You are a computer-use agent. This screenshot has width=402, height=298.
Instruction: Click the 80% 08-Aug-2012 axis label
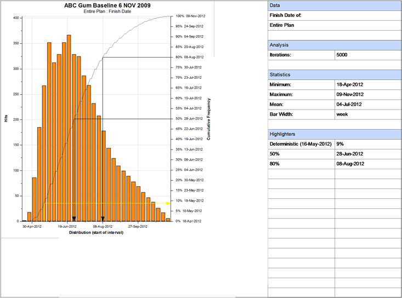189,57
